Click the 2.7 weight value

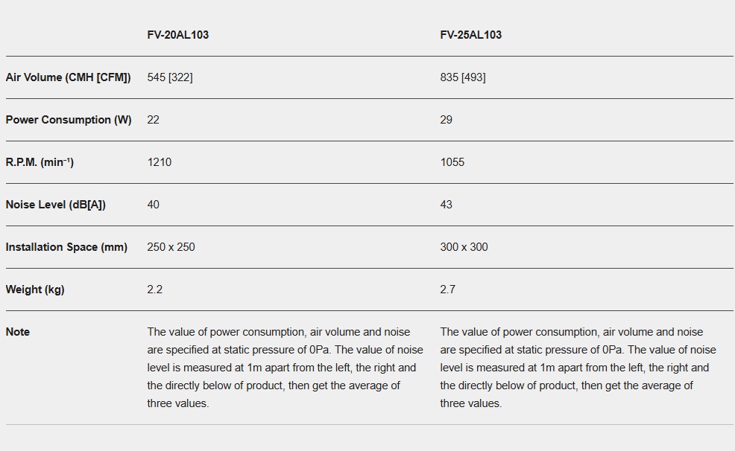click(447, 290)
